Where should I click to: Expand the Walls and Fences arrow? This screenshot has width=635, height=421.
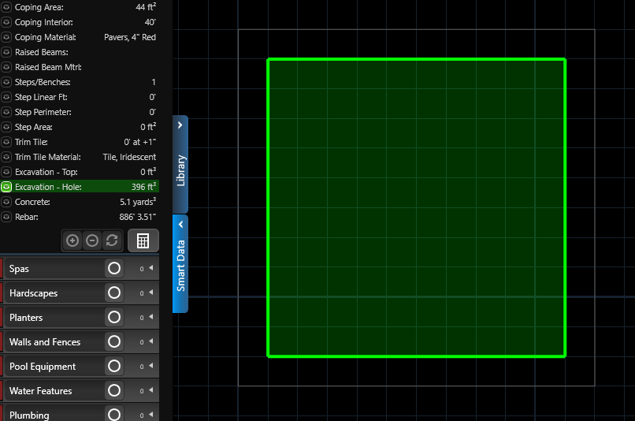(x=150, y=342)
